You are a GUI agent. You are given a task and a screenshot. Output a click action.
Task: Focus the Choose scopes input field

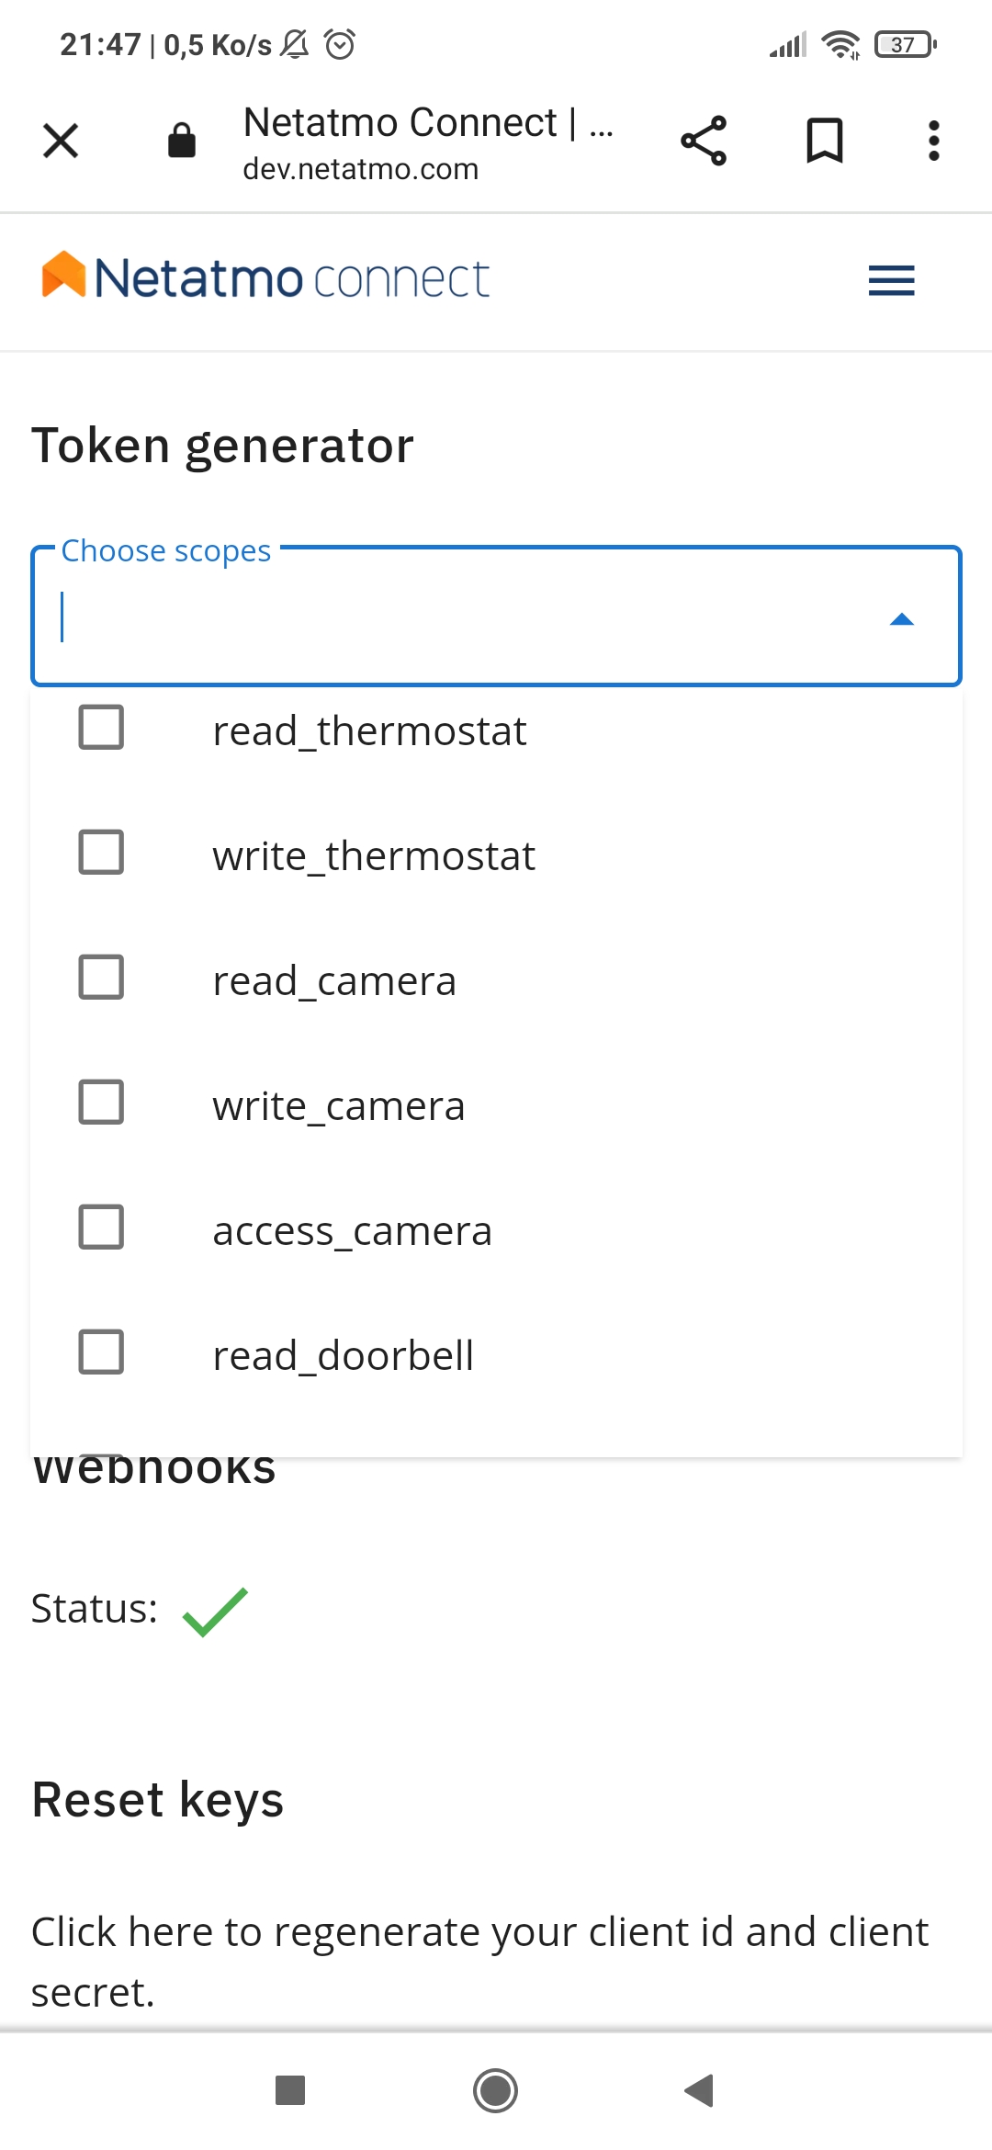click(459, 617)
